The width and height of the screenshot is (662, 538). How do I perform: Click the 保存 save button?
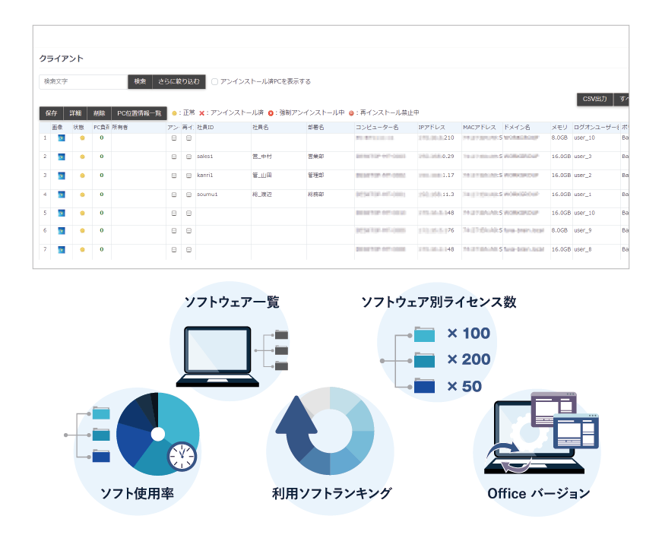point(51,113)
